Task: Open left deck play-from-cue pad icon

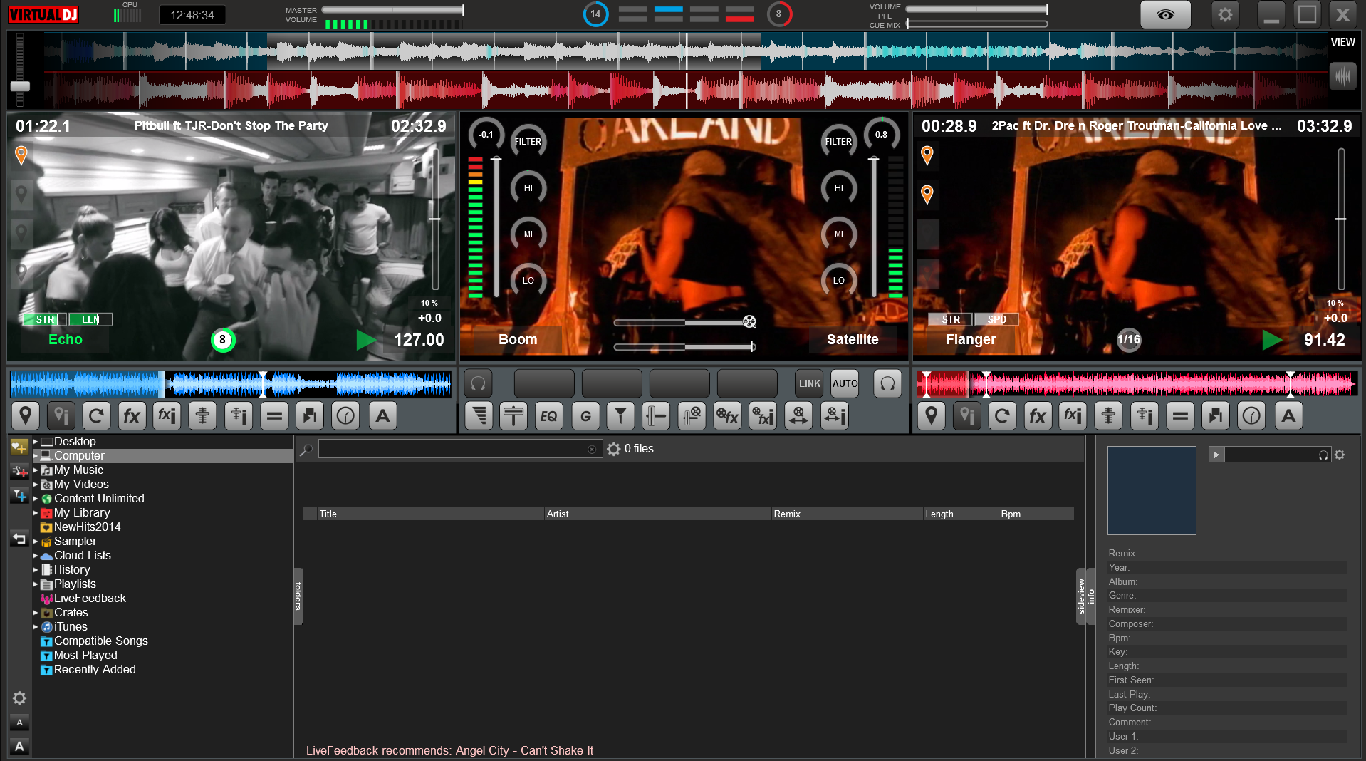Action: click(x=310, y=415)
